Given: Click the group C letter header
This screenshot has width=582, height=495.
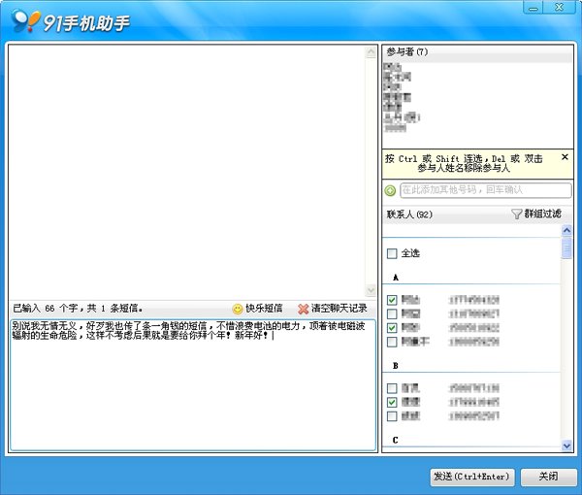Looking at the screenshot, I should (x=396, y=440).
